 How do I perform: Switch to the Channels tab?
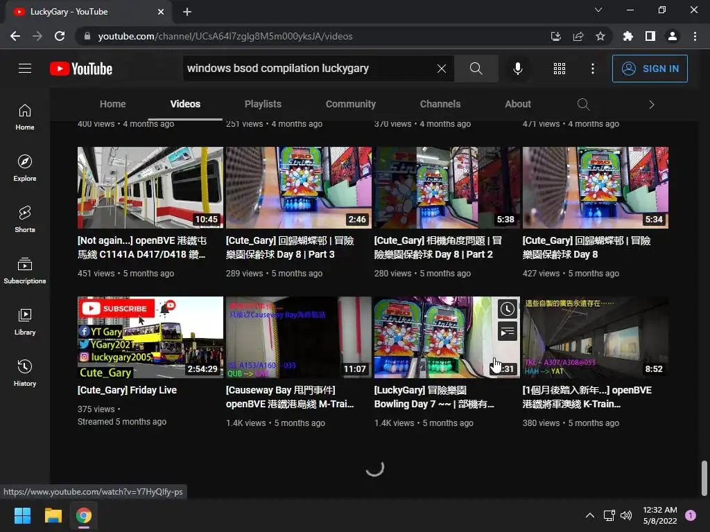coord(440,104)
